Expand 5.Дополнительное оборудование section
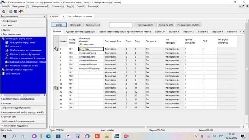Screen dimensions: 249x140 (23, 99)
